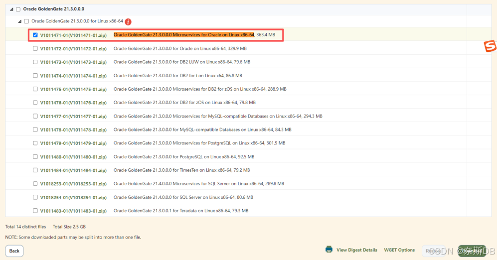Click text 'for SQL Server on Linux x86-64, 80.6 MB'

coord(213,197)
